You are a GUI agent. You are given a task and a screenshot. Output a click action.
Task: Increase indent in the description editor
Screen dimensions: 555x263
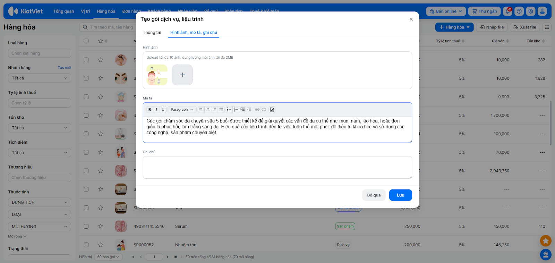(242, 110)
